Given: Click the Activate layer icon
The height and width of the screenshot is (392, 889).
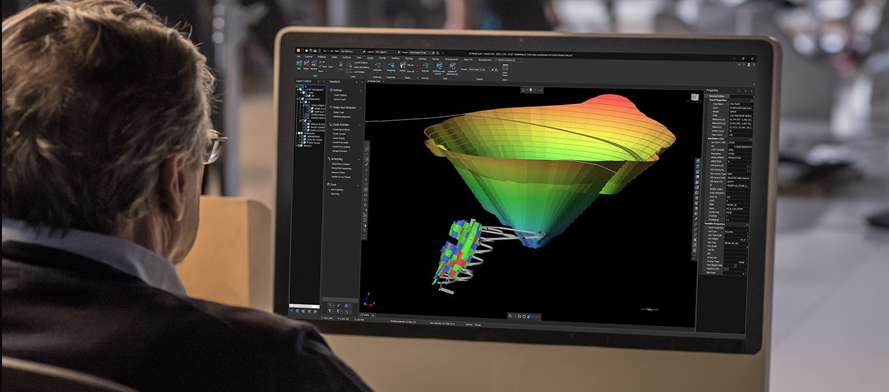Looking at the screenshot, I should [425, 65].
